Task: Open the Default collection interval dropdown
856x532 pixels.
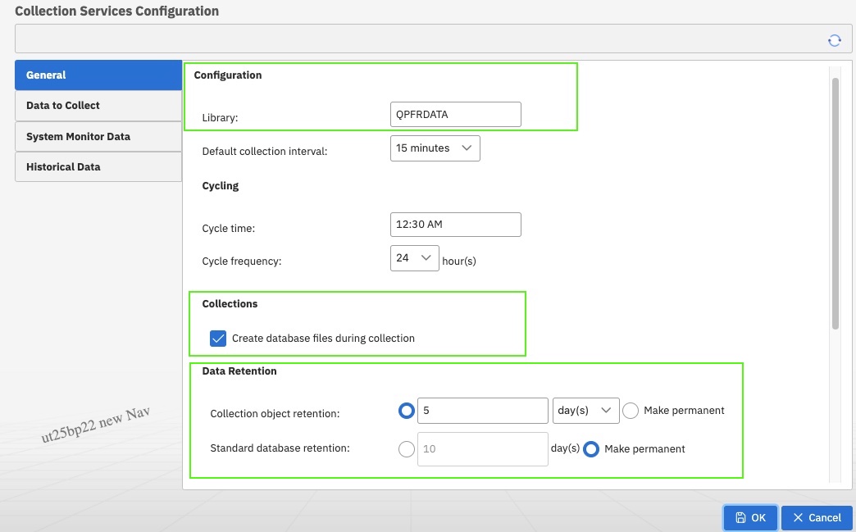Action: pos(435,148)
